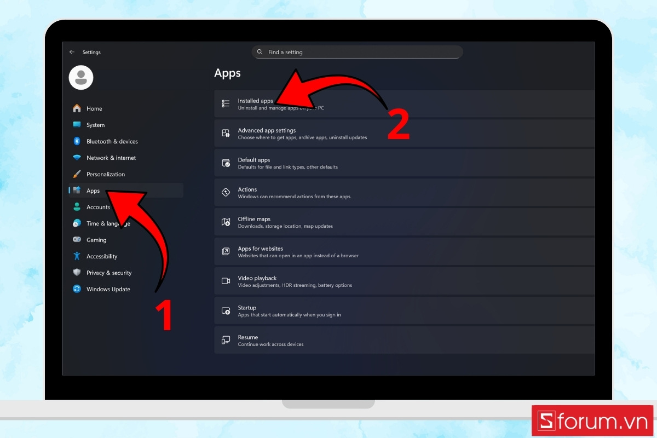Image resolution: width=657 pixels, height=438 pixels.
Task: Click the Privacy & security shield icon
Action: (x=77, y=273)
